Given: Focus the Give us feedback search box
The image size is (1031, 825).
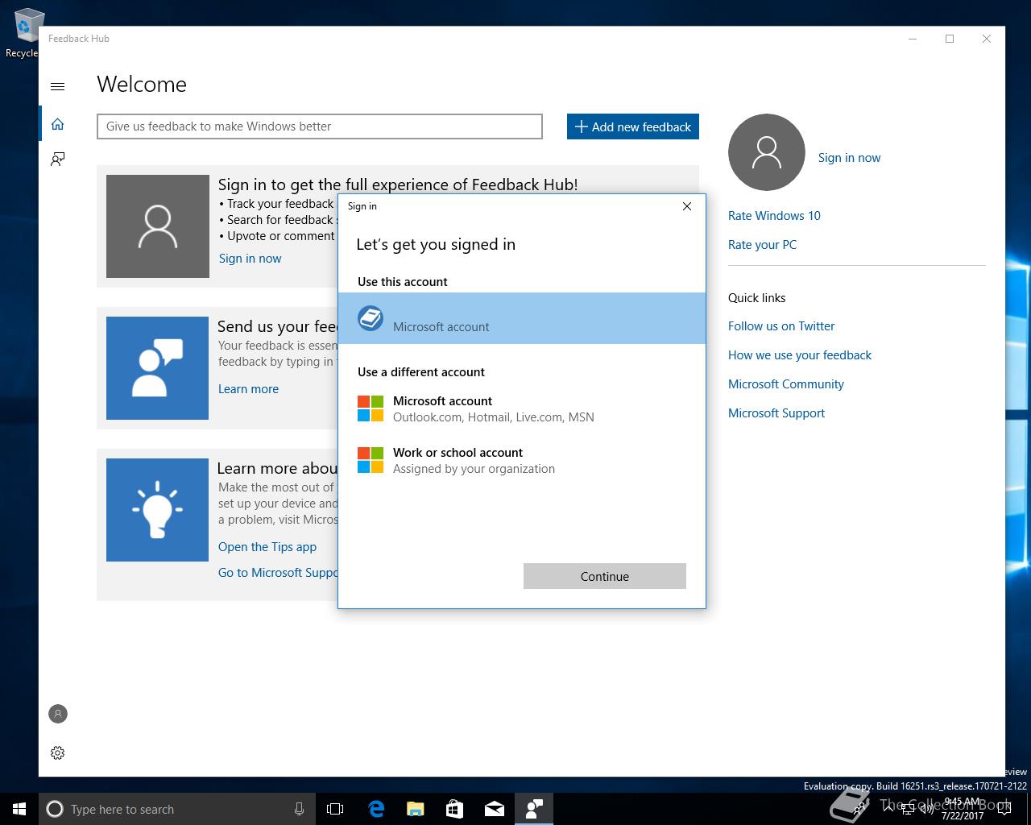Looking at the screenshot, I should [320, 126].
